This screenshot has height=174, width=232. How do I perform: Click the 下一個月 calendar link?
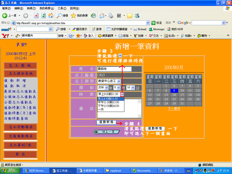(174, 109)
